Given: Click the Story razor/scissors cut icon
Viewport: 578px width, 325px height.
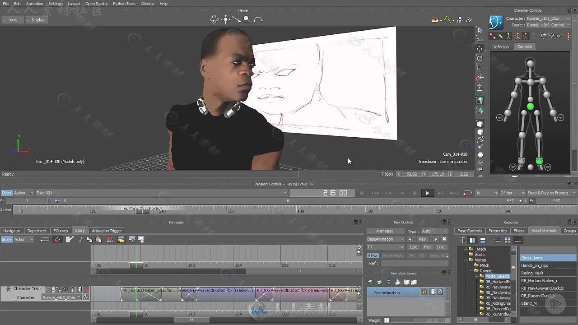Looking at the screenshot, I should click(x=80, y=240).
